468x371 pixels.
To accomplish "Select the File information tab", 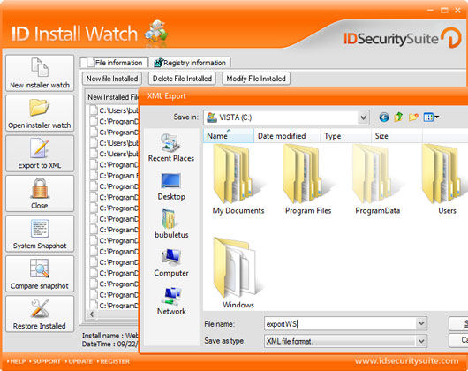I will click(114, 63).
